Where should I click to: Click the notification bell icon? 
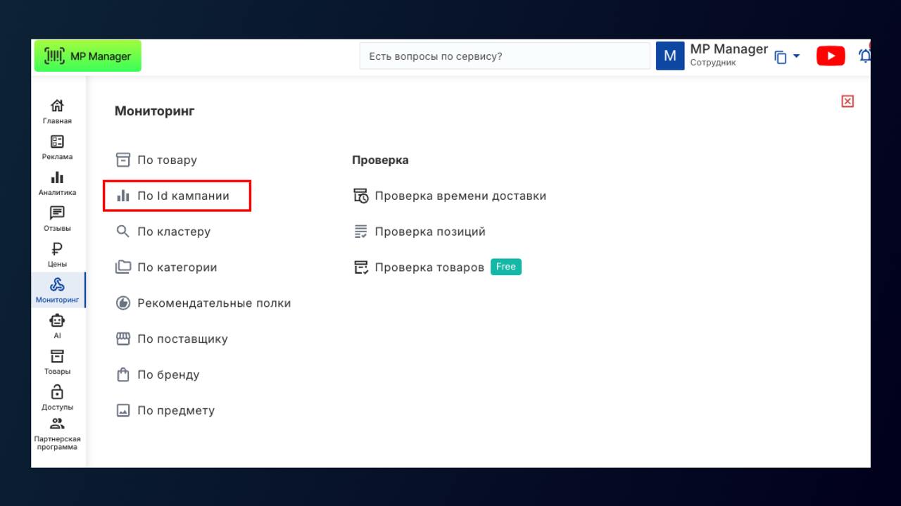(864, 56)
